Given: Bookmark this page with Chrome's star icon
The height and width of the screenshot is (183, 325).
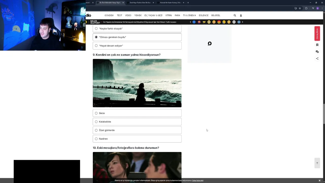Looking at the screenshot, I should pos(300,8).
